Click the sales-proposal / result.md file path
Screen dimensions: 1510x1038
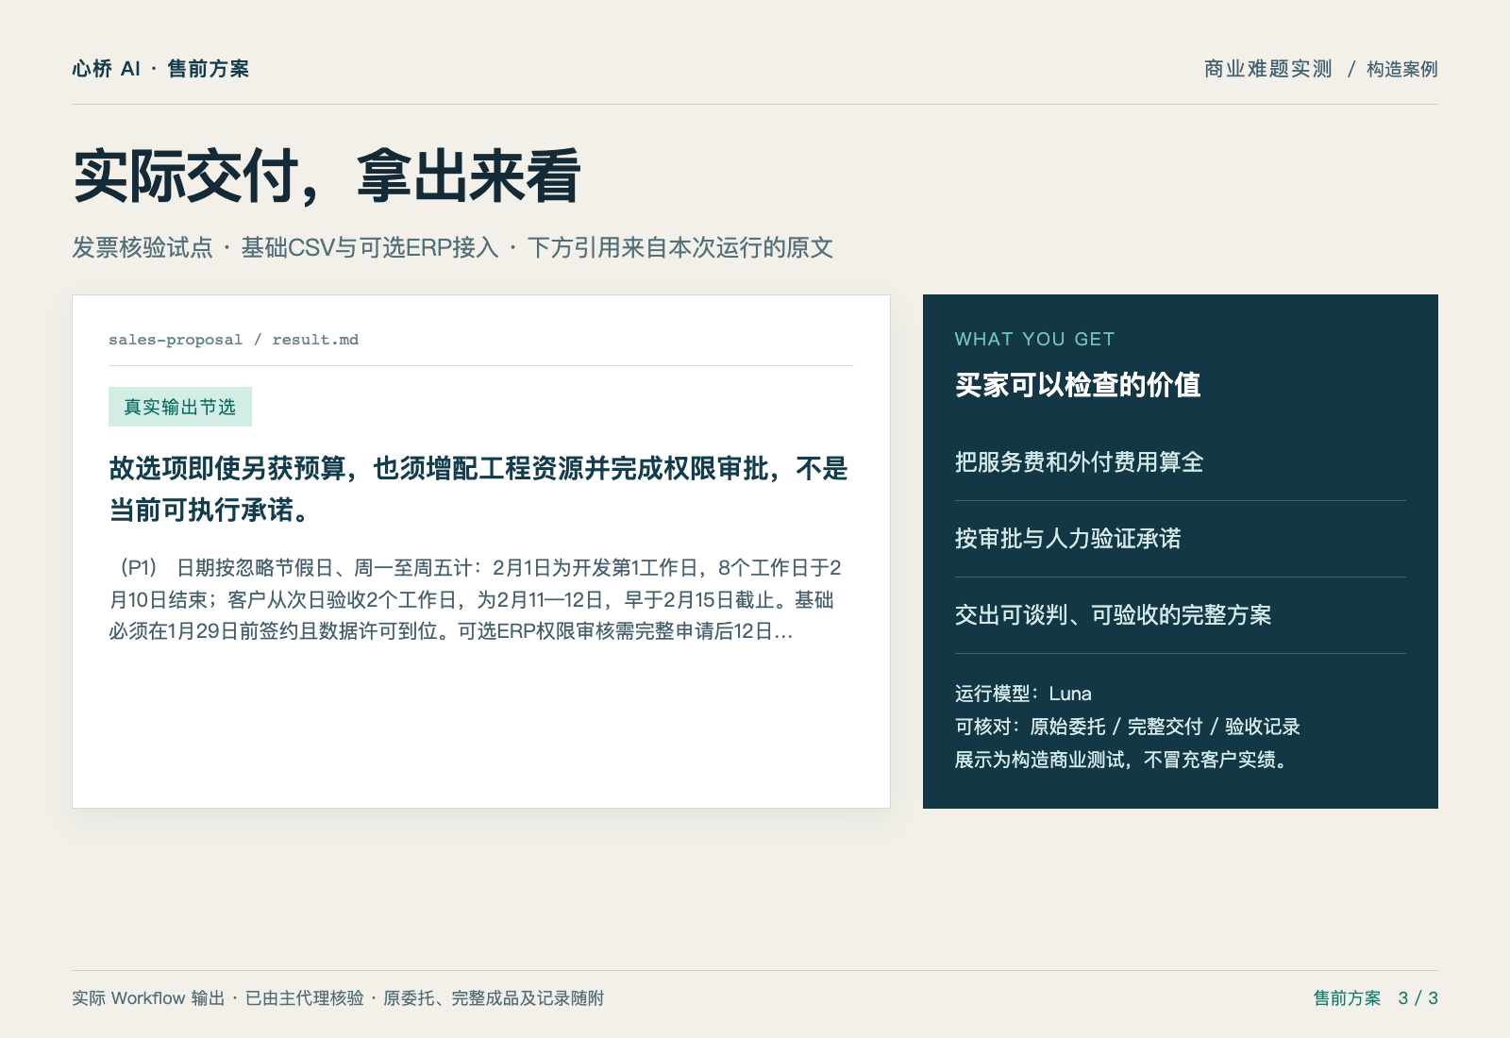click(x=233, y=340)
